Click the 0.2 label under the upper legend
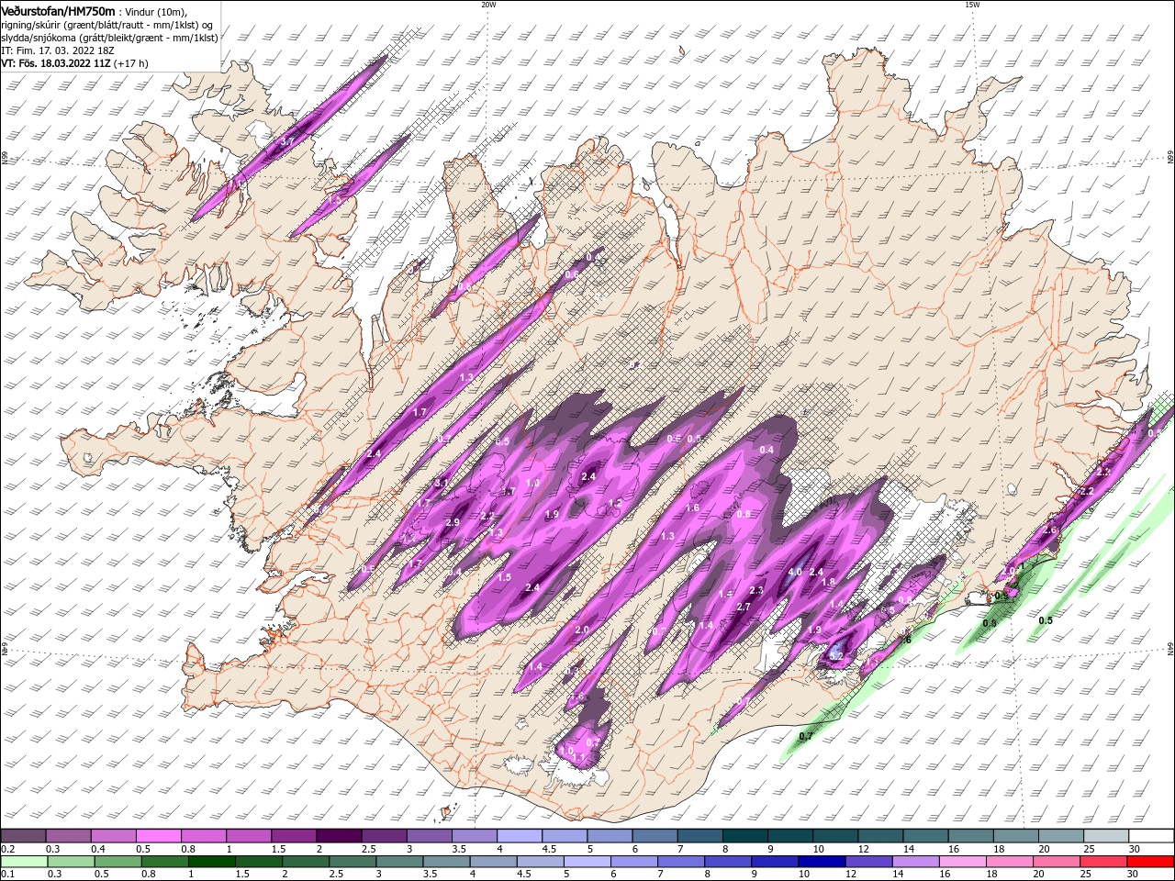 (6, 849)
